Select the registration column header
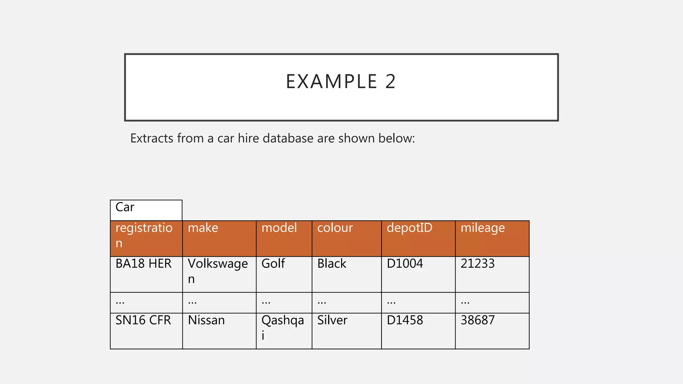The width and height of the screenshot is (683, 384). click(146, 239)
